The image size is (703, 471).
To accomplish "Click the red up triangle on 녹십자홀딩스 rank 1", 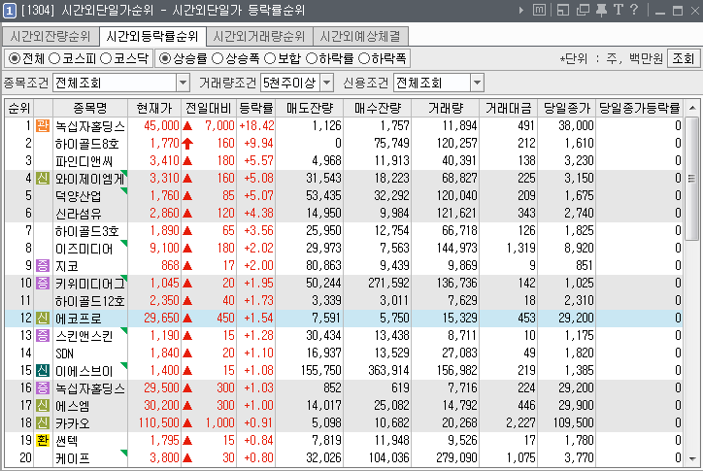I will (187, 126).
